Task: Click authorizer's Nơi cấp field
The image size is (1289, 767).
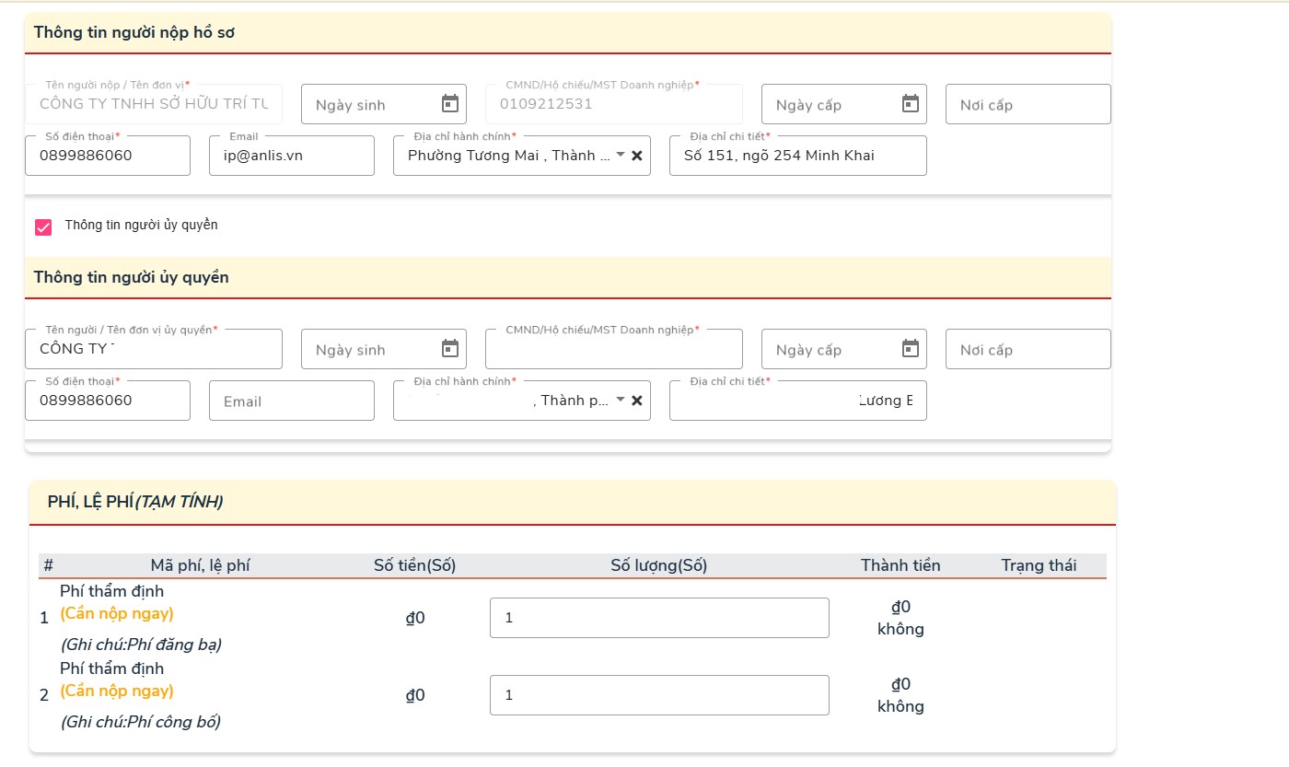Action: tap(1028, 349)
